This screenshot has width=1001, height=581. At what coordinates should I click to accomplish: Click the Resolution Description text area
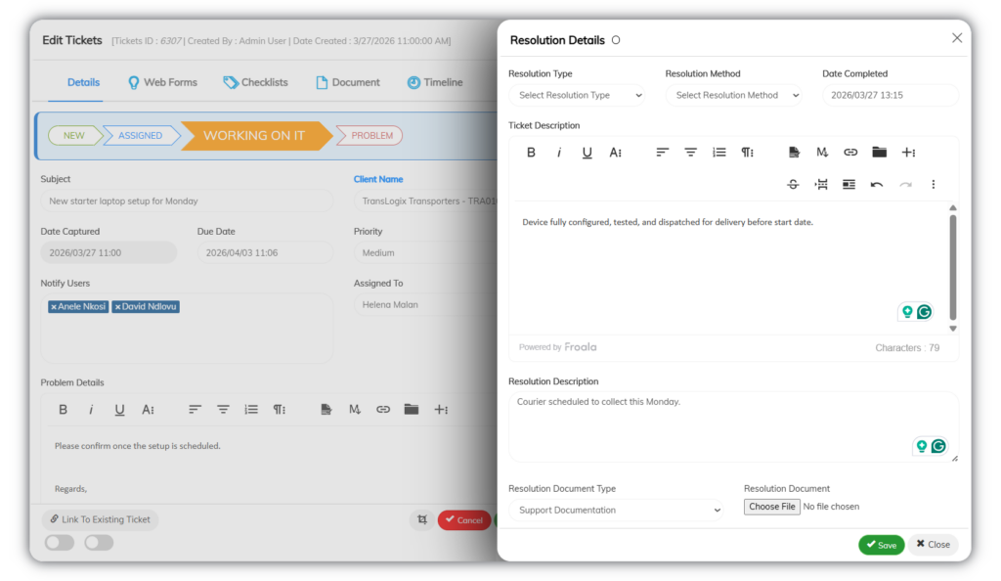click(733, 427)
